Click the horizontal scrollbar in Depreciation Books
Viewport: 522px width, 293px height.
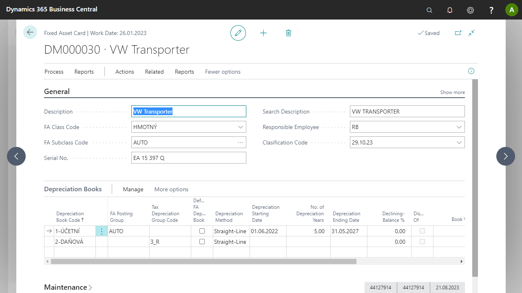tap(204, 262)
